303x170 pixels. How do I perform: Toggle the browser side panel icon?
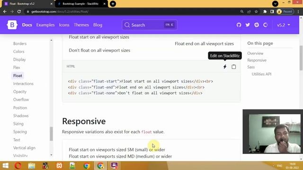coord(272,11)
